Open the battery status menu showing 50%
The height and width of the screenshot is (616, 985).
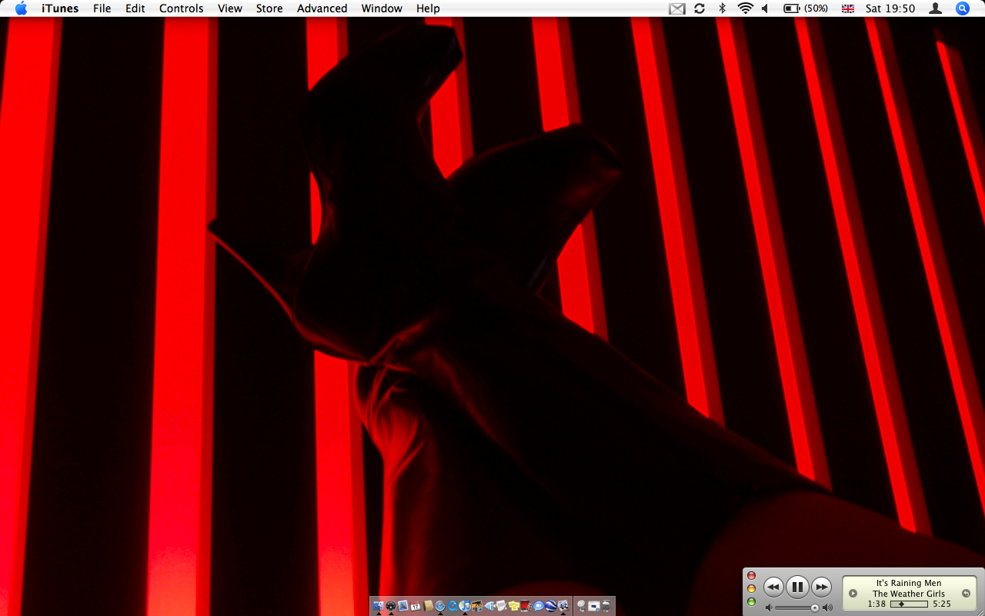(x=806, y=8)
